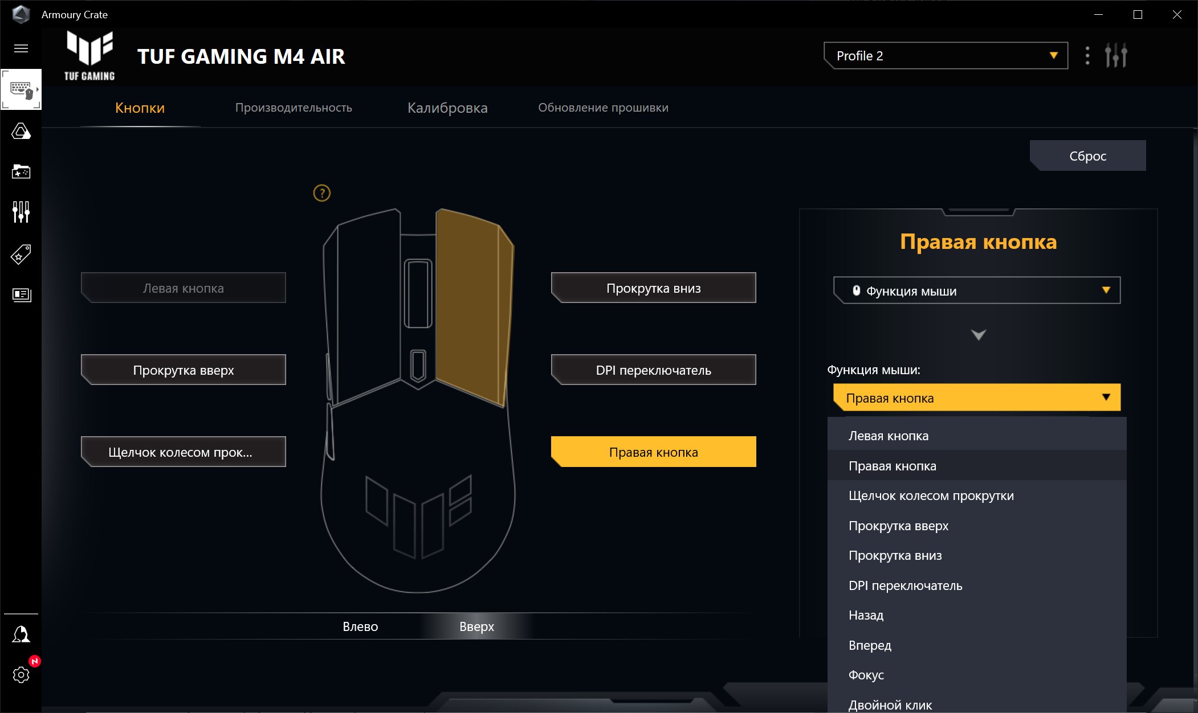Choose Фокус from dropdown list
Screen dimensions: 1198x713
coord(977,675)
